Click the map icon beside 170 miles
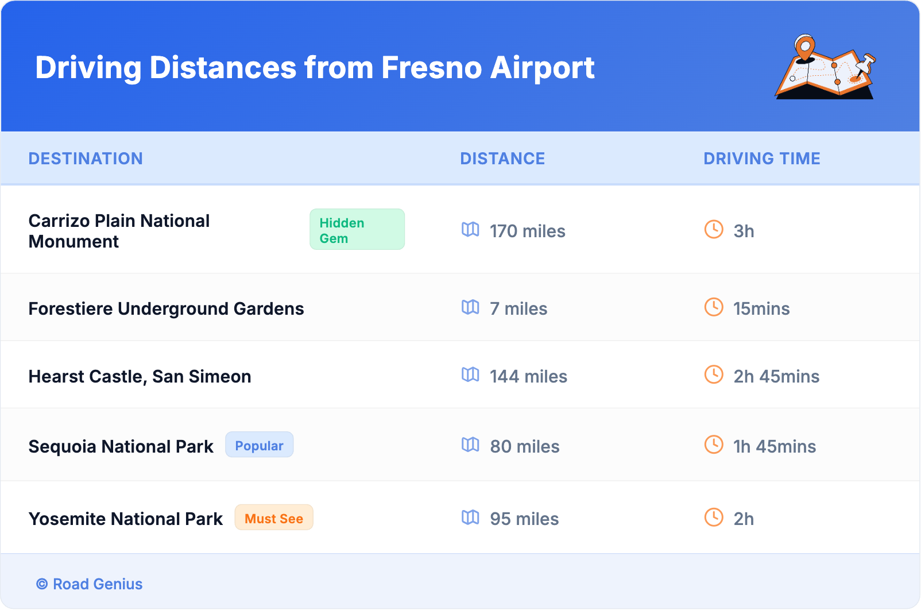921x610 pixels. point(470,230)
